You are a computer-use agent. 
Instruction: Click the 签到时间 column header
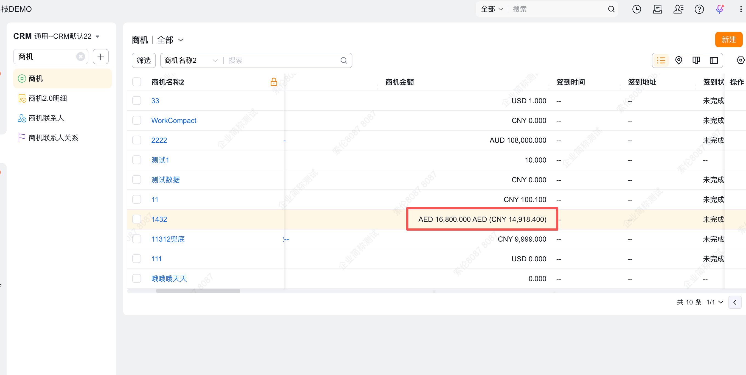pos(571,82)
